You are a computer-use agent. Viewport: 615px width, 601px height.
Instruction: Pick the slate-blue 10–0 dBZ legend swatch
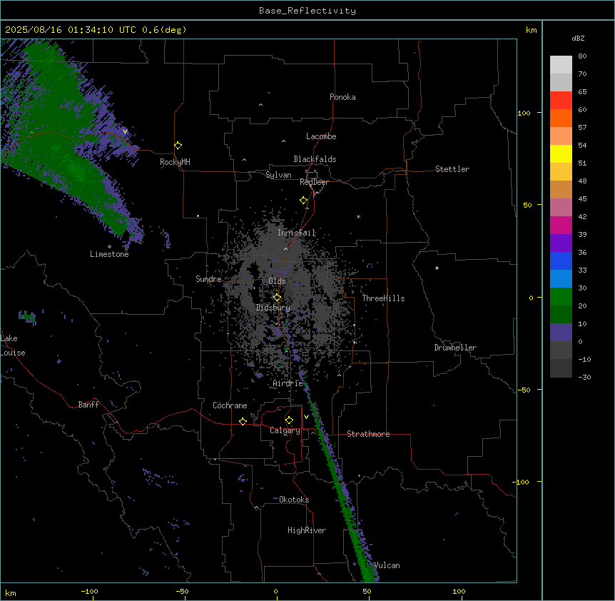pyautogui.click(x=561, y=333)
